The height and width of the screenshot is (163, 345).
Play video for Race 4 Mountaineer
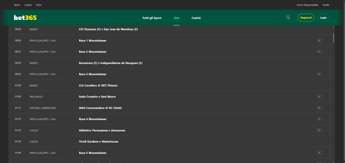click(x=319, y=119)
